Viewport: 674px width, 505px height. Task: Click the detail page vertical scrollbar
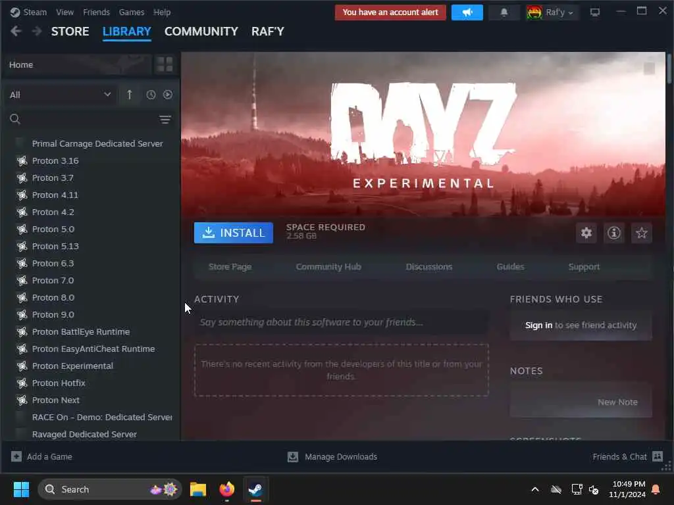pyautogui.click(x=669, y=68)
